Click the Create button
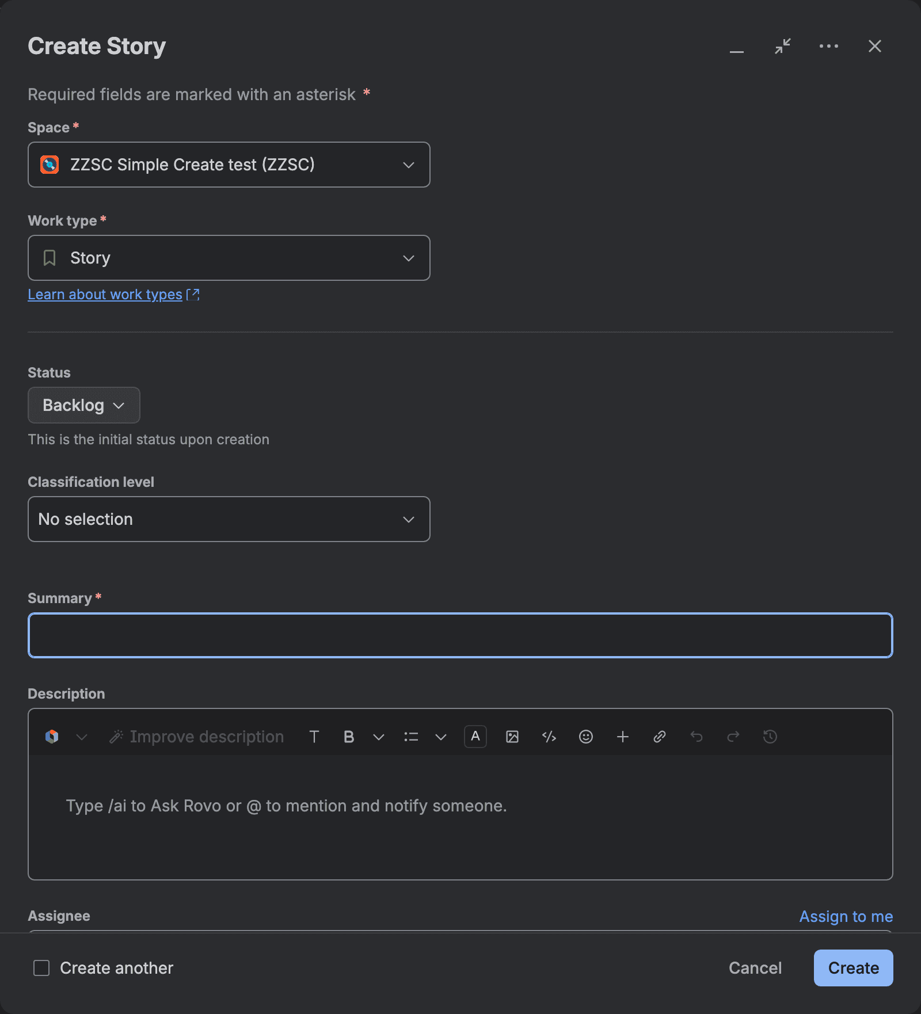 (x=854, y=968)
